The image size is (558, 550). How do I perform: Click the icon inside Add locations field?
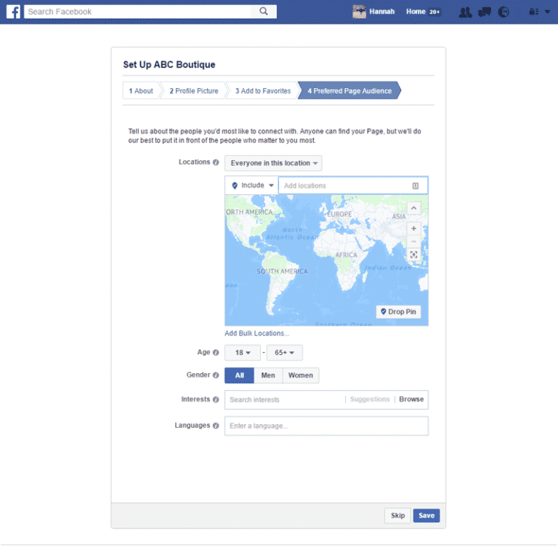tap(416, 186)
